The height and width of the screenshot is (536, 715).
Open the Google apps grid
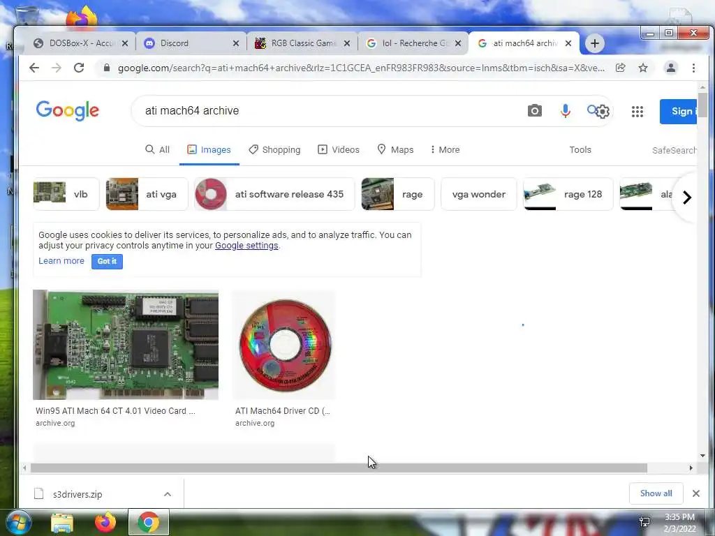(x=637, y=112)
